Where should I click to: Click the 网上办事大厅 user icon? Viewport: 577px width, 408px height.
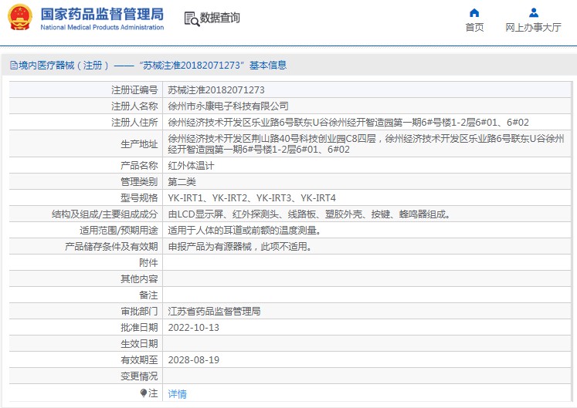533,13
